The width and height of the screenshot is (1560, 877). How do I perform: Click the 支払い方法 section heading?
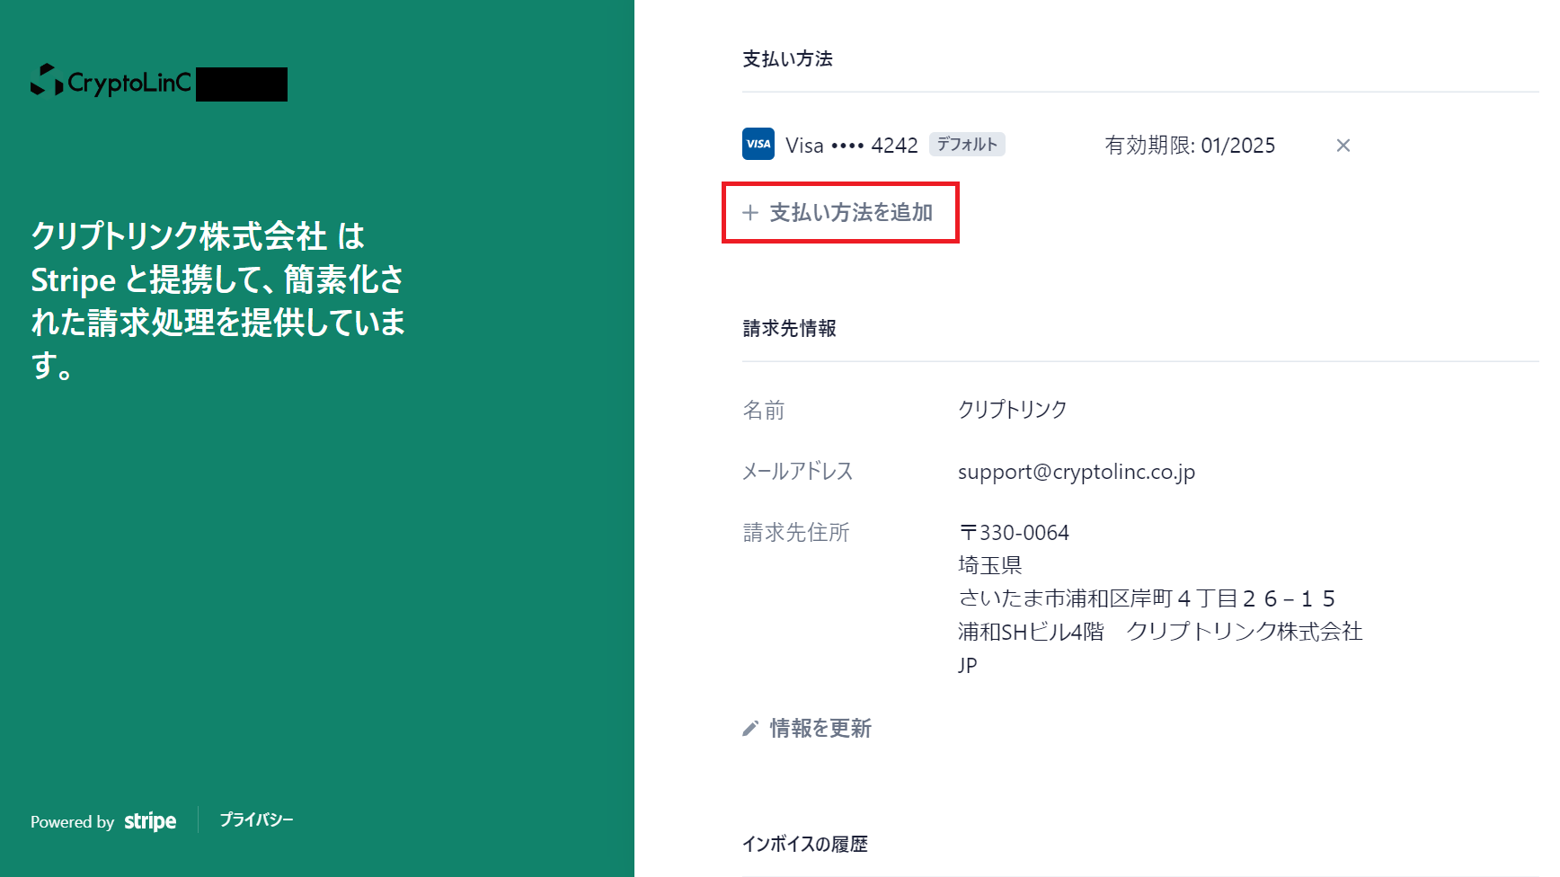tap(788, 59)
